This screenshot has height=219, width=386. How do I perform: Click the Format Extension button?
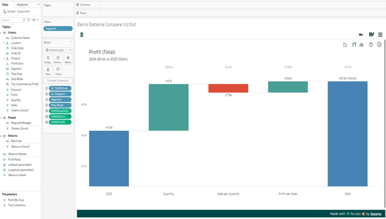(x=58, y=81)
